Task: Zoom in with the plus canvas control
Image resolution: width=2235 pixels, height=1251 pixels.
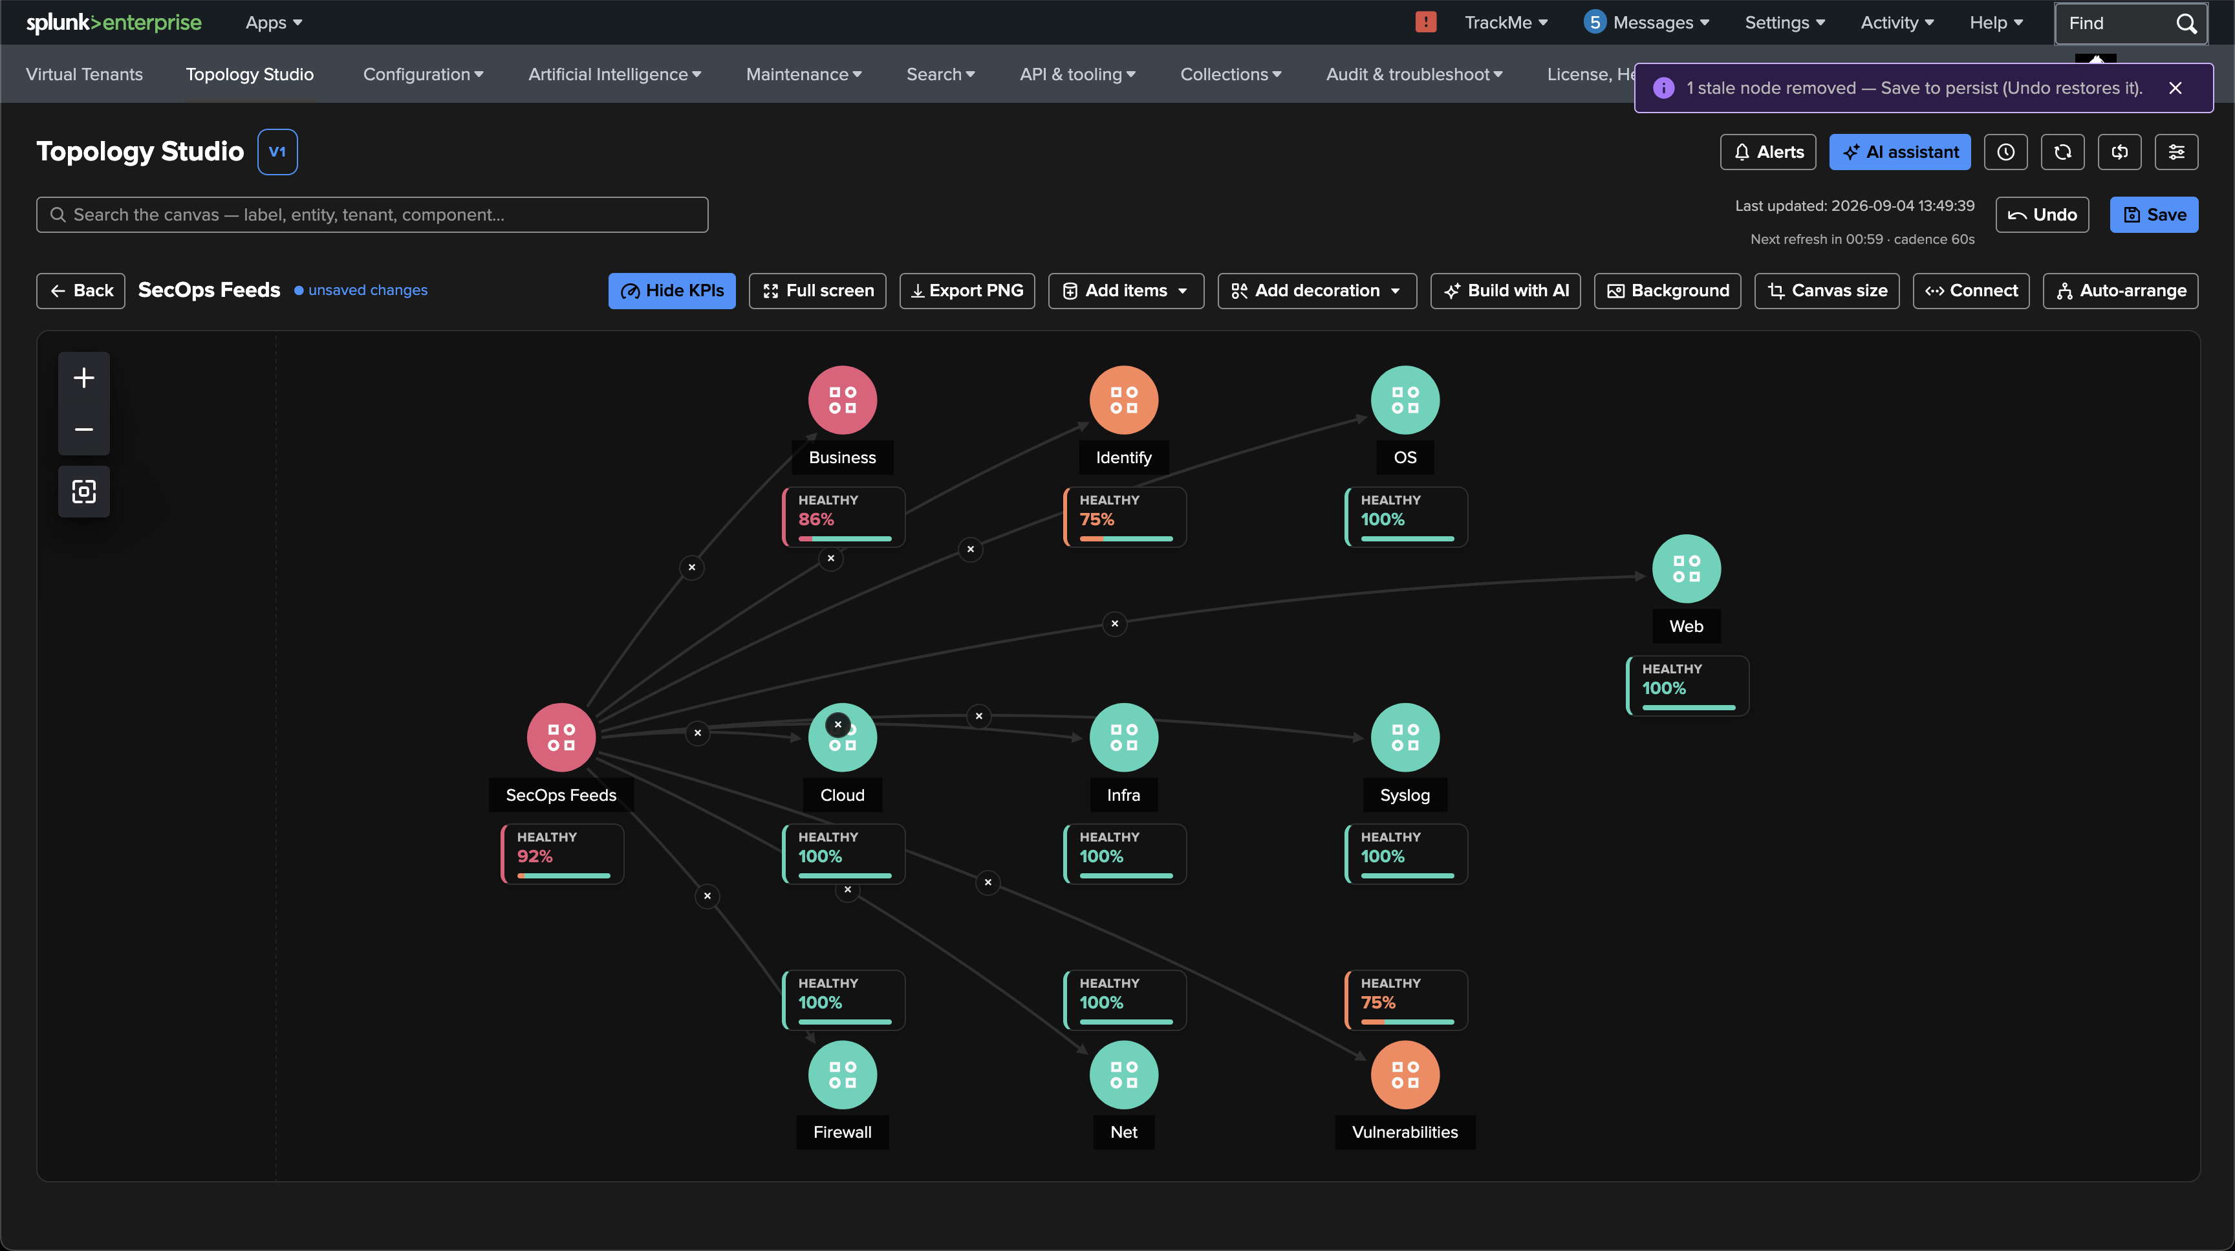Action: click(x=83, y=377)
